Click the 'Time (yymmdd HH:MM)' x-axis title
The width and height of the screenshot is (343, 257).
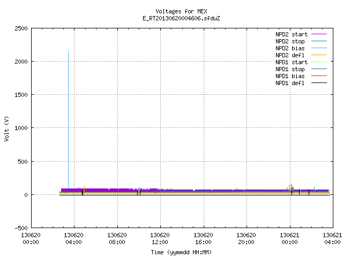181,252
